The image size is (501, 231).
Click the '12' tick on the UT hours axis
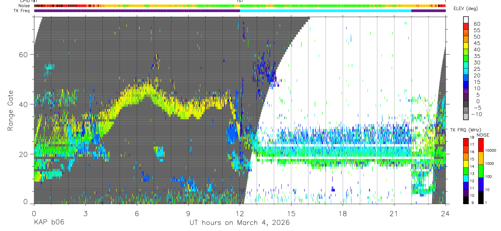239,213
